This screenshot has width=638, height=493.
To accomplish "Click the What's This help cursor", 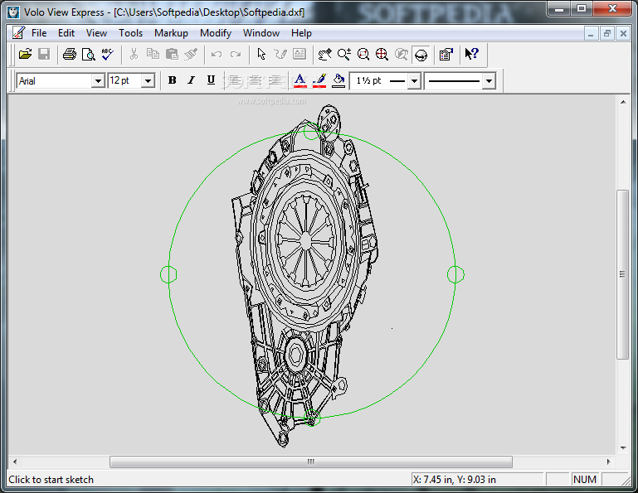I will [x=472, y=54].
